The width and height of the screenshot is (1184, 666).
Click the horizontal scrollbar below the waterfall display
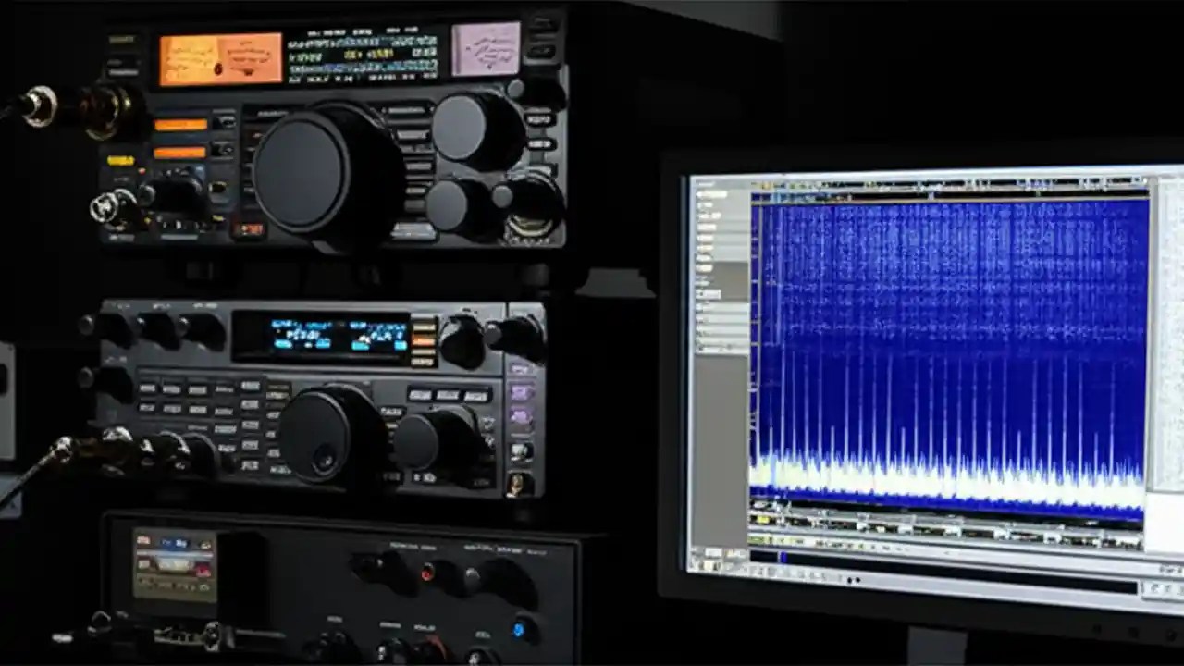[925, 555]
